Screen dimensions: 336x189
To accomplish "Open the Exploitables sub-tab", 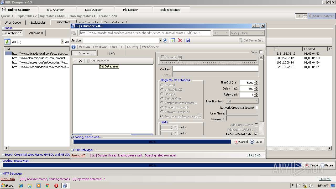I will point(38,23).
